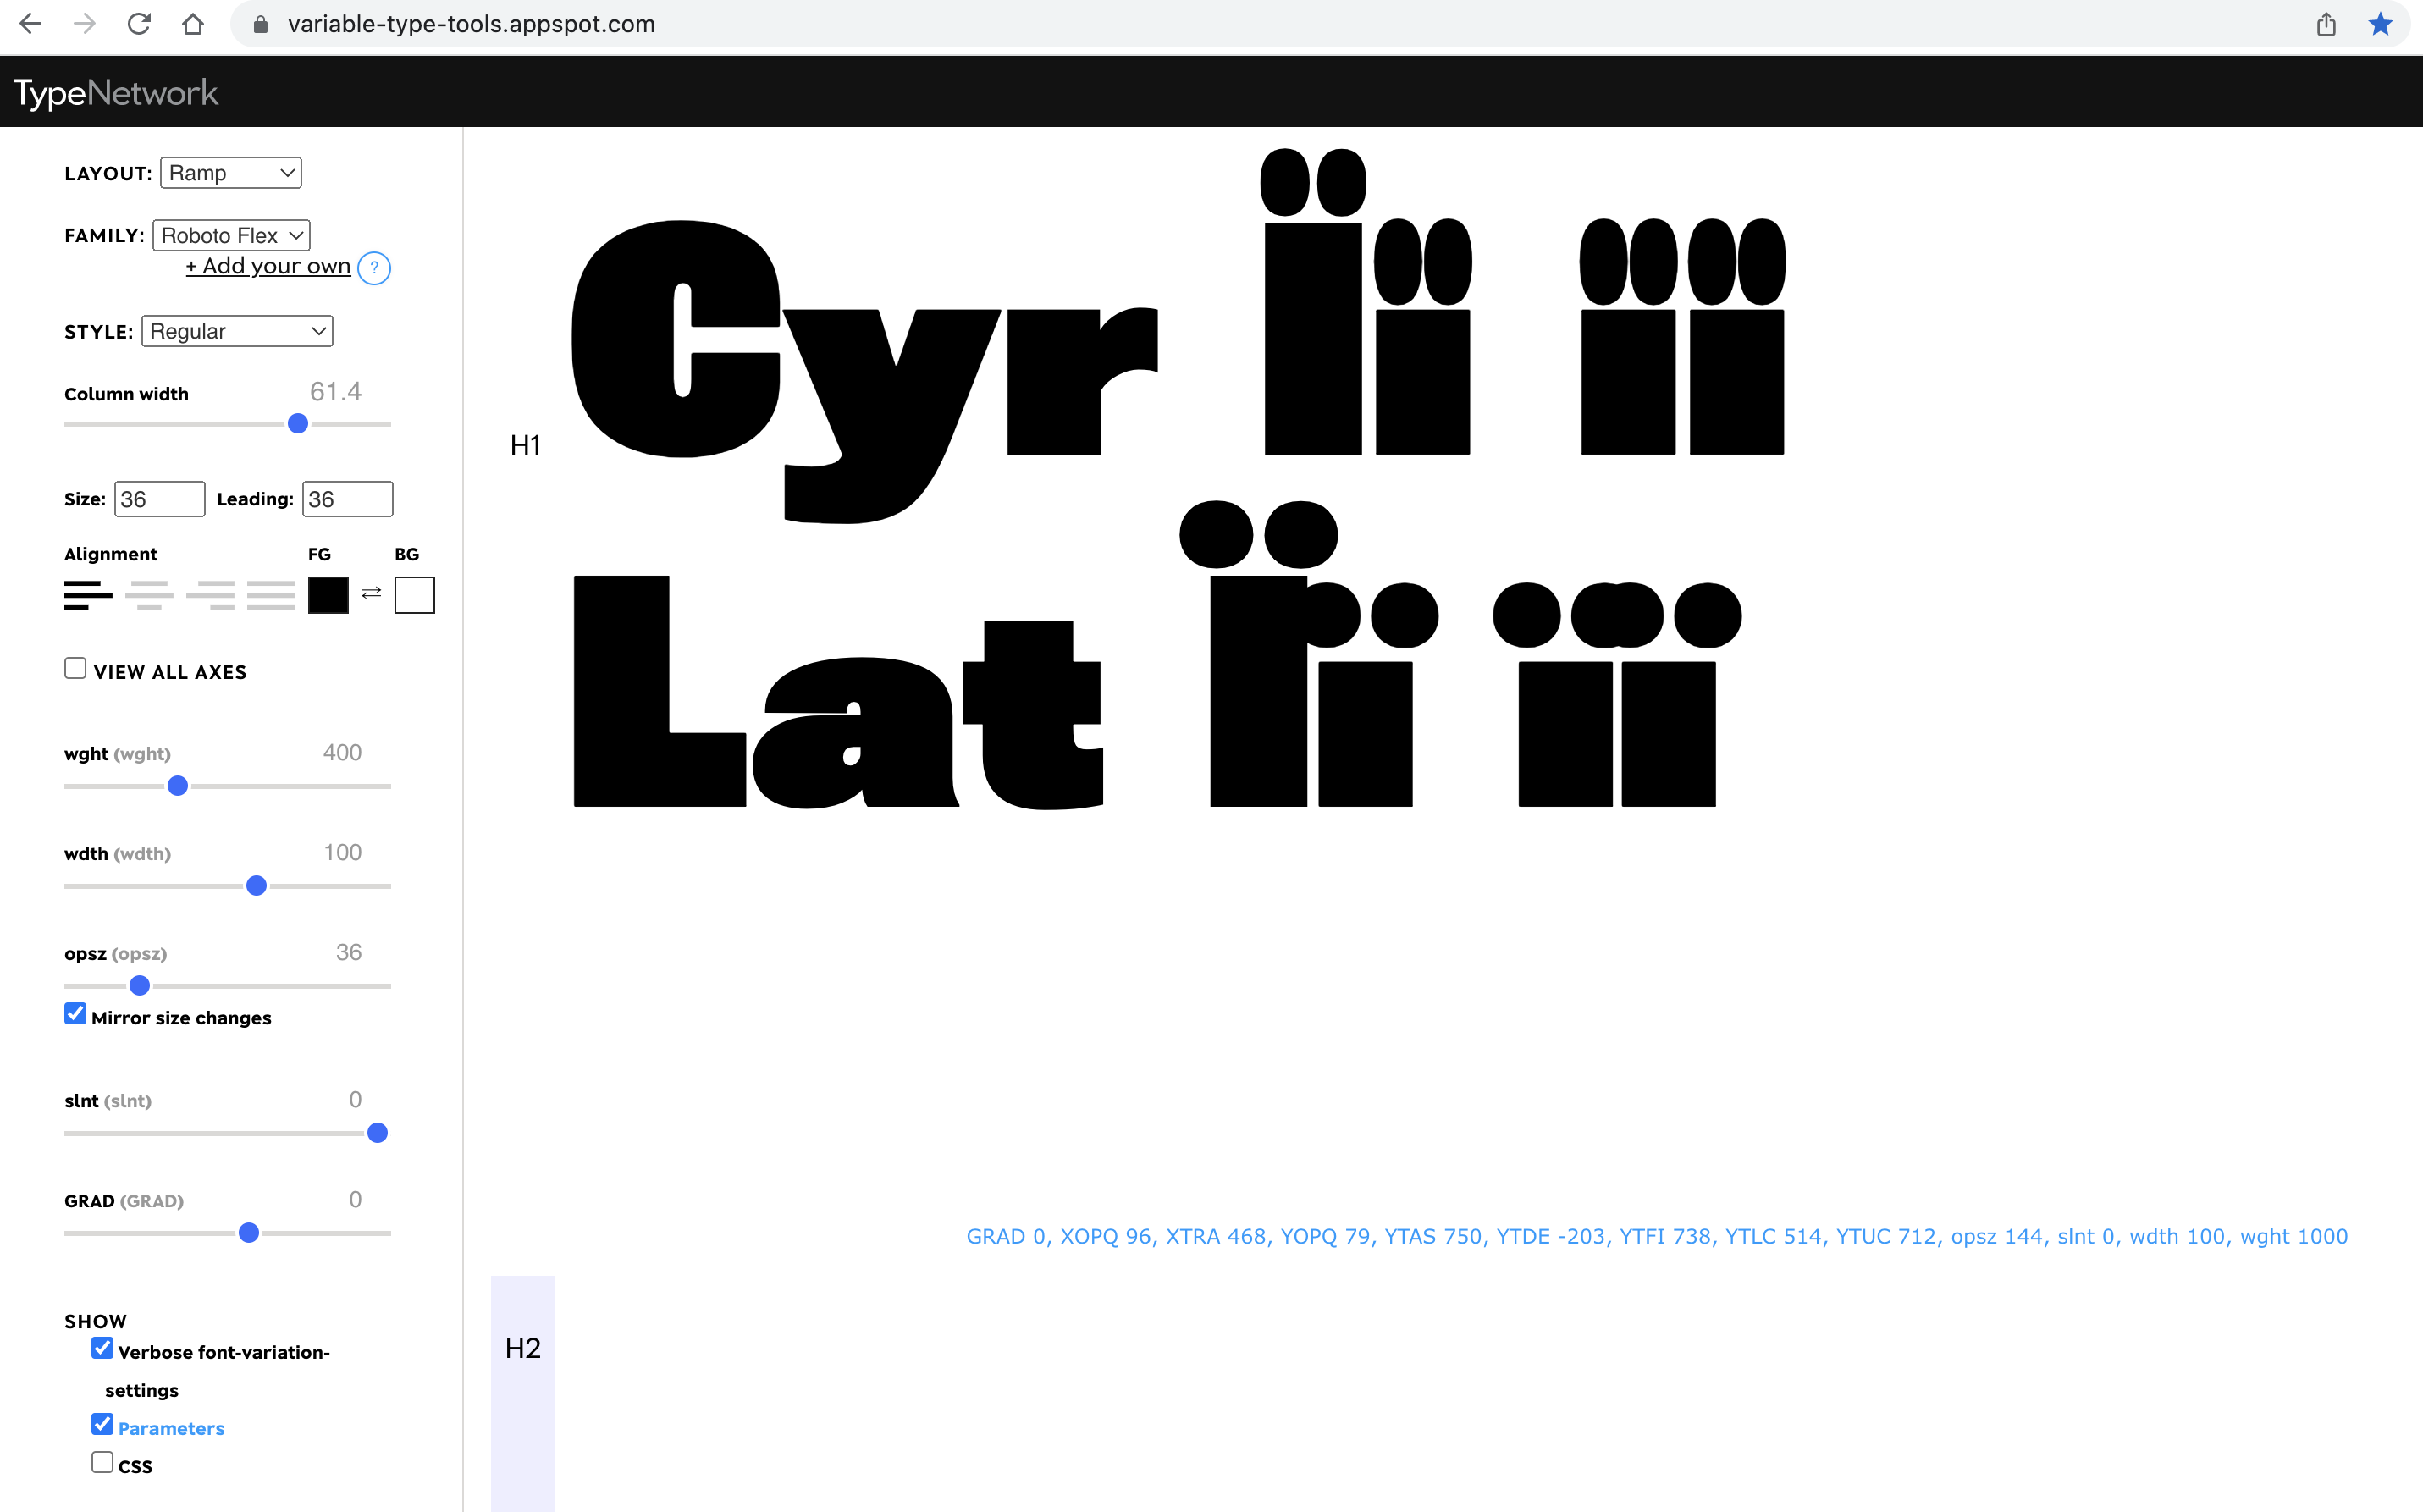The image size is (2423, 1512).
Task: Uncheck Mirror size changes
Action: (x=75, y=1014)
